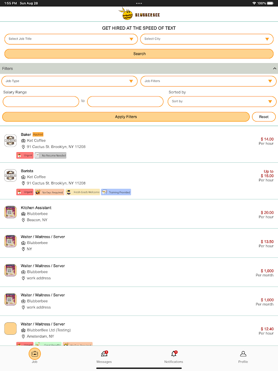Image resolution: width=278 pixels, height=371 pixels.
Task: Click Beacon, NY location text
Action: pyautogui.click(x=37, y=220)
